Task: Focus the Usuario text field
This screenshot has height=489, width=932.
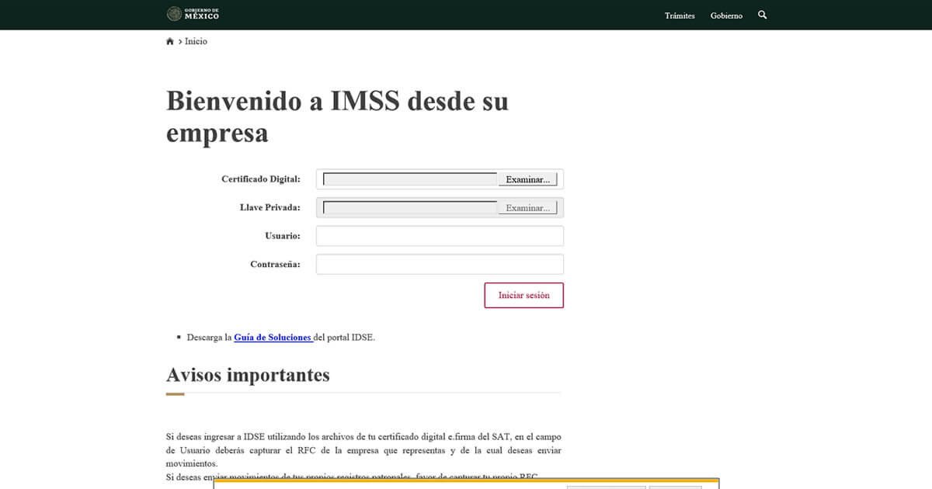Action: 440,236
